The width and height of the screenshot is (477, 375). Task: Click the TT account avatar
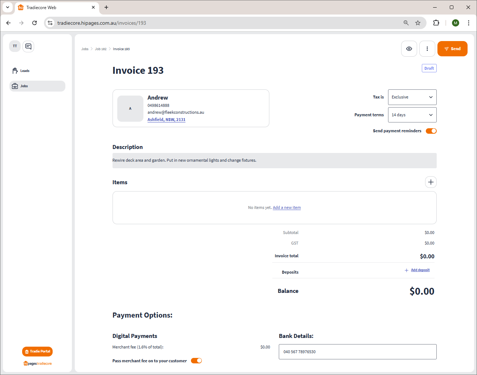15,46
